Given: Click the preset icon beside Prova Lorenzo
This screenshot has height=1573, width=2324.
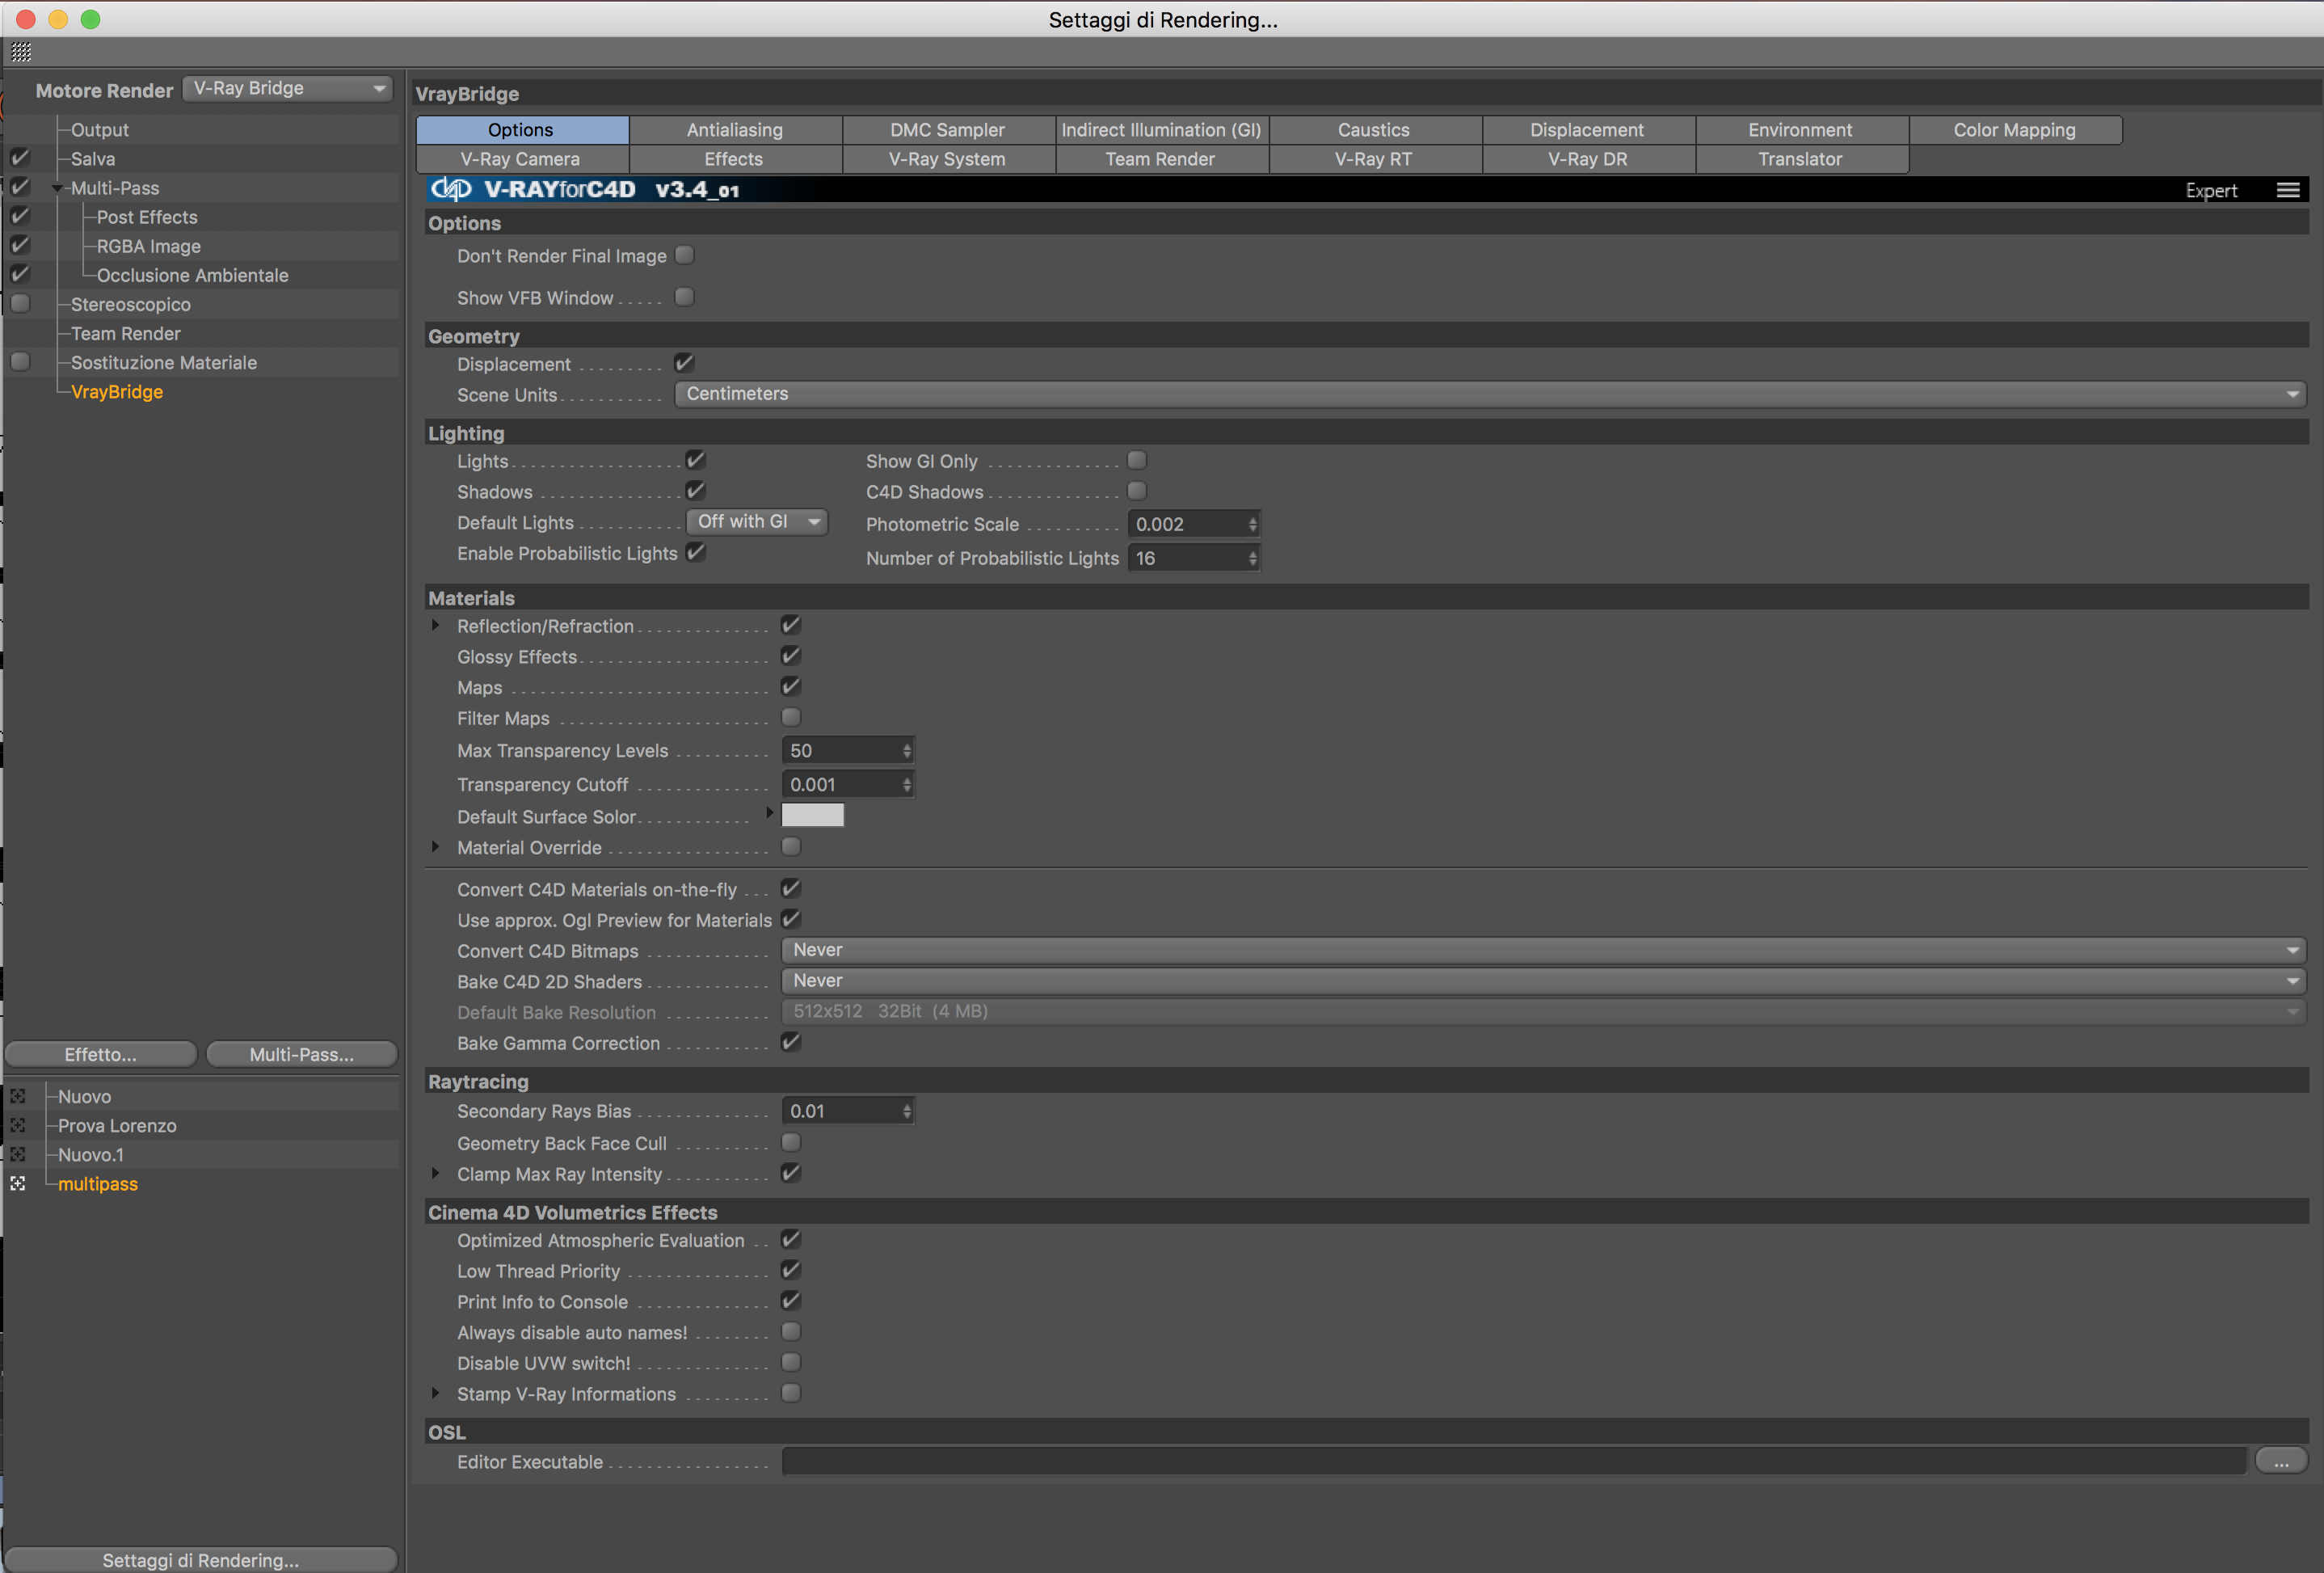Looking at the screenshot, I should [18, 1126].
